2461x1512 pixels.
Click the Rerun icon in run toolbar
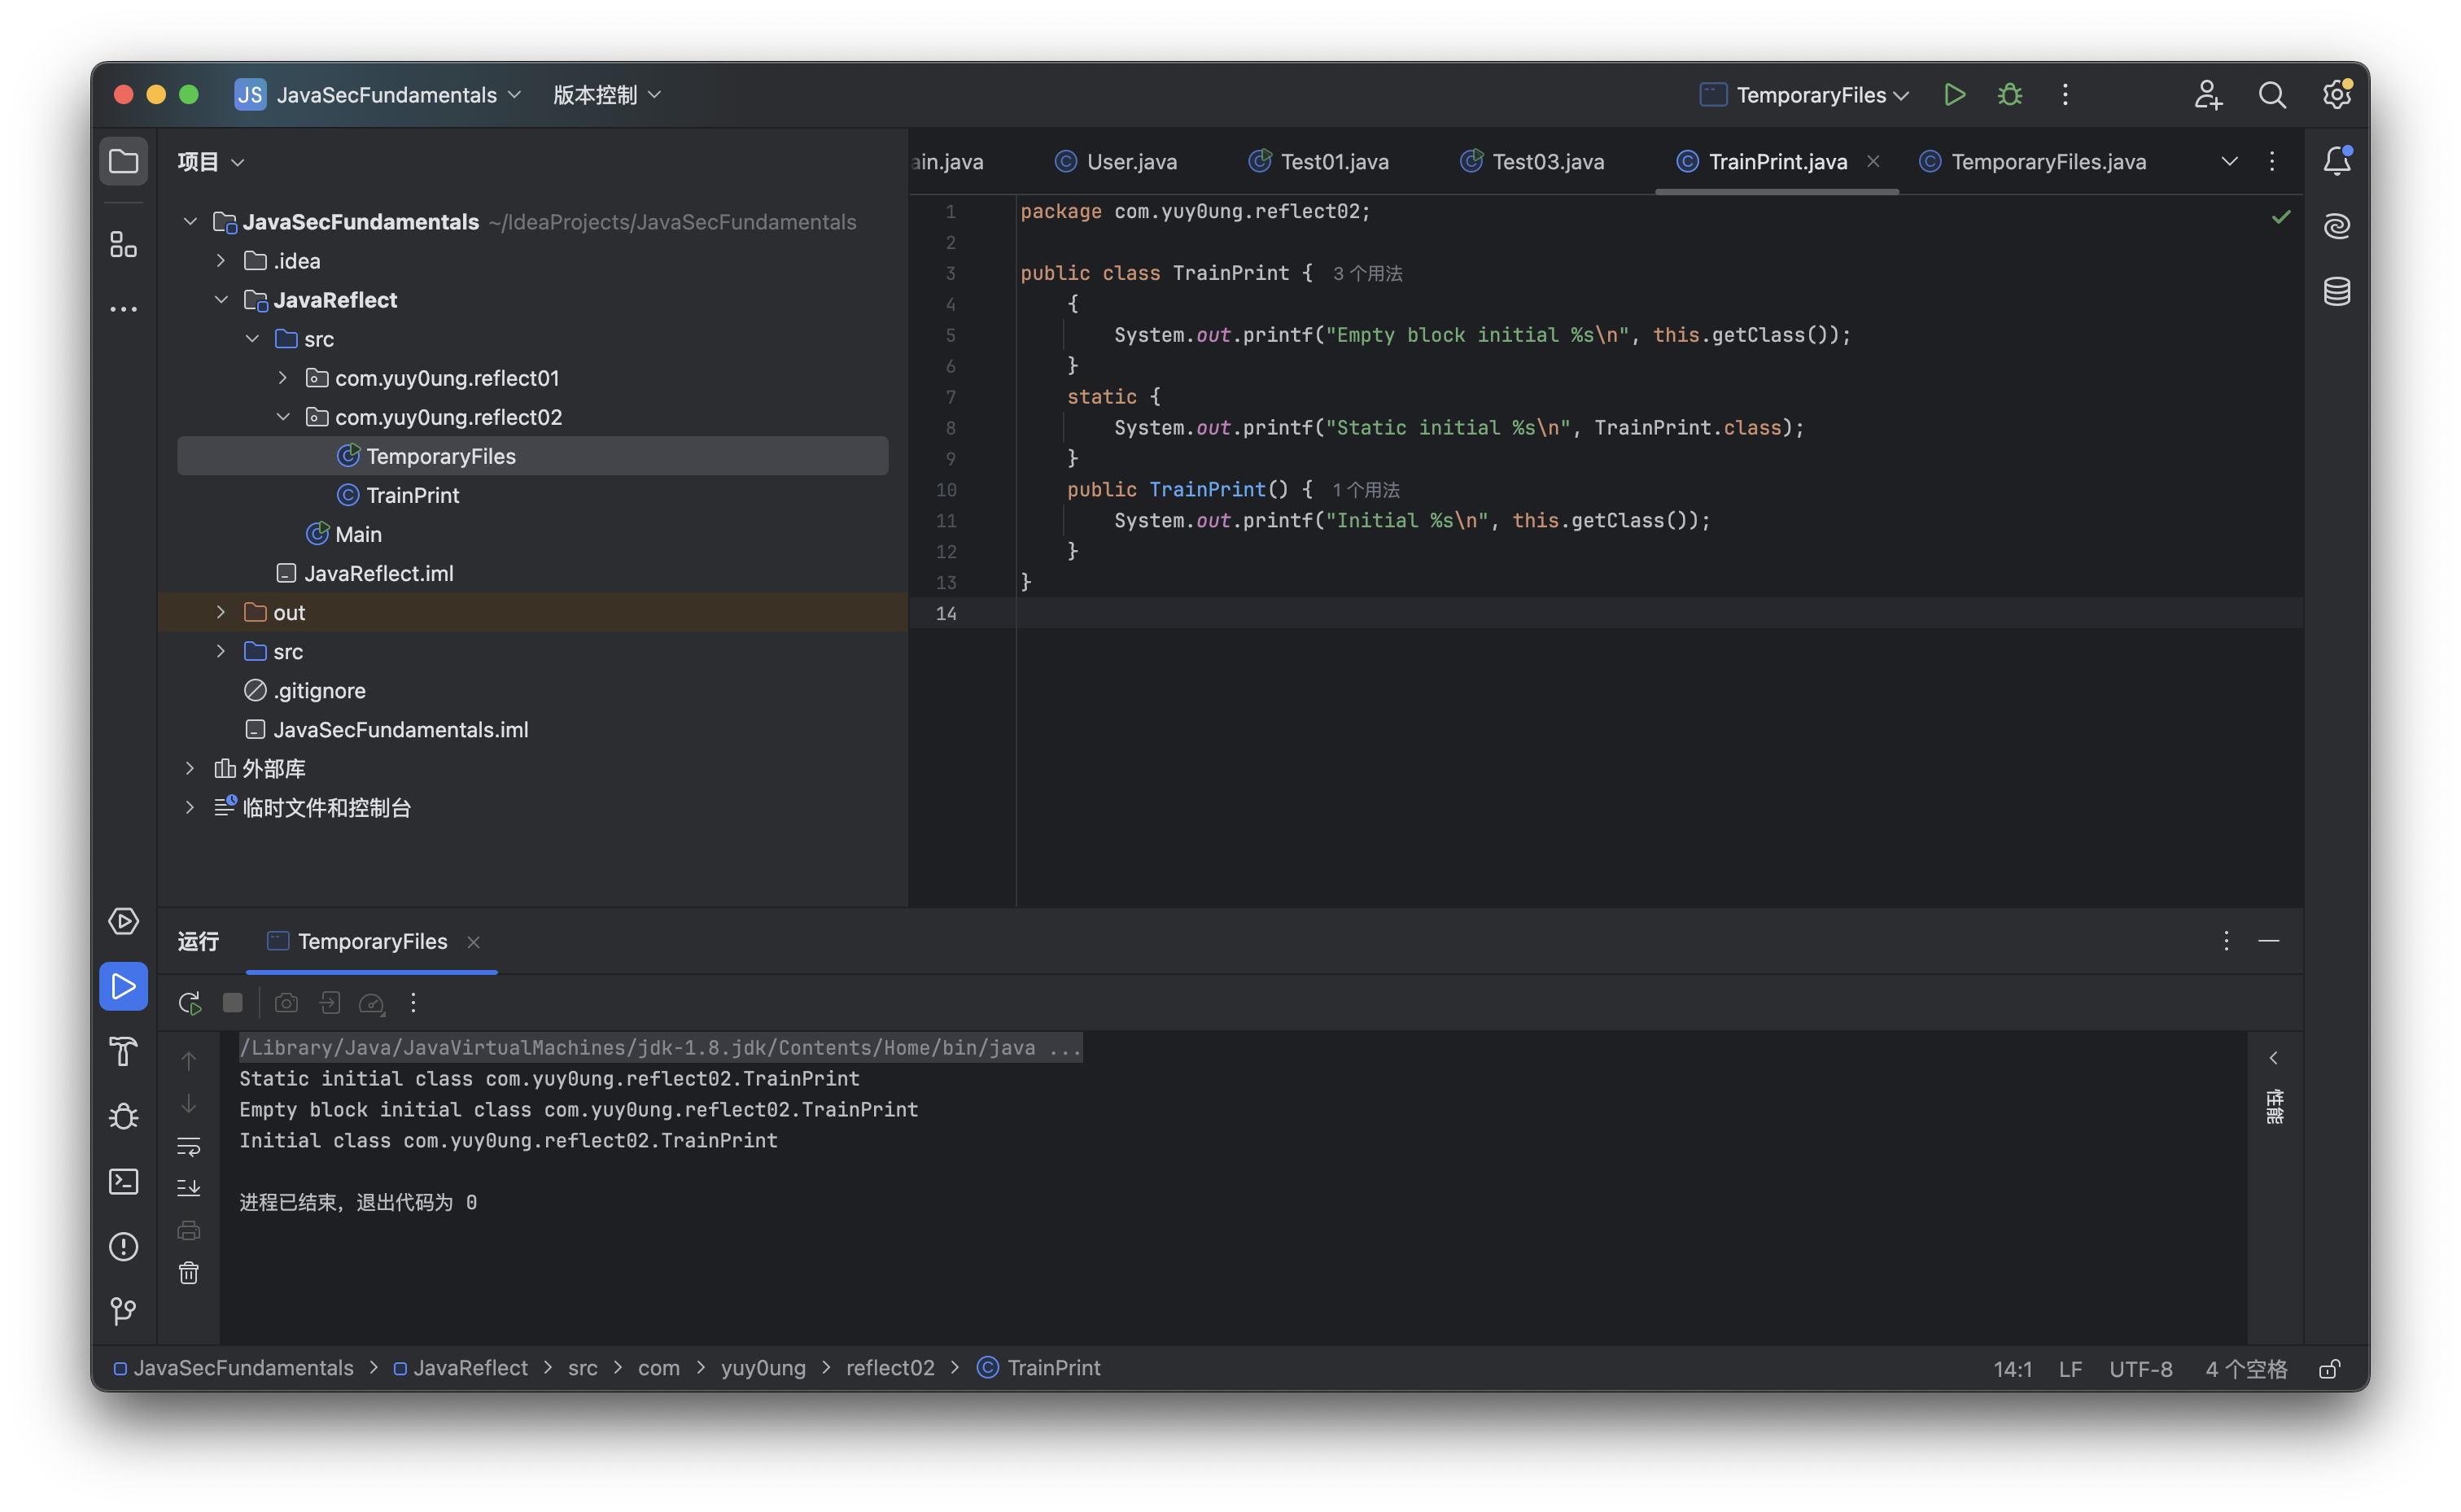[x=189, y=1003]
